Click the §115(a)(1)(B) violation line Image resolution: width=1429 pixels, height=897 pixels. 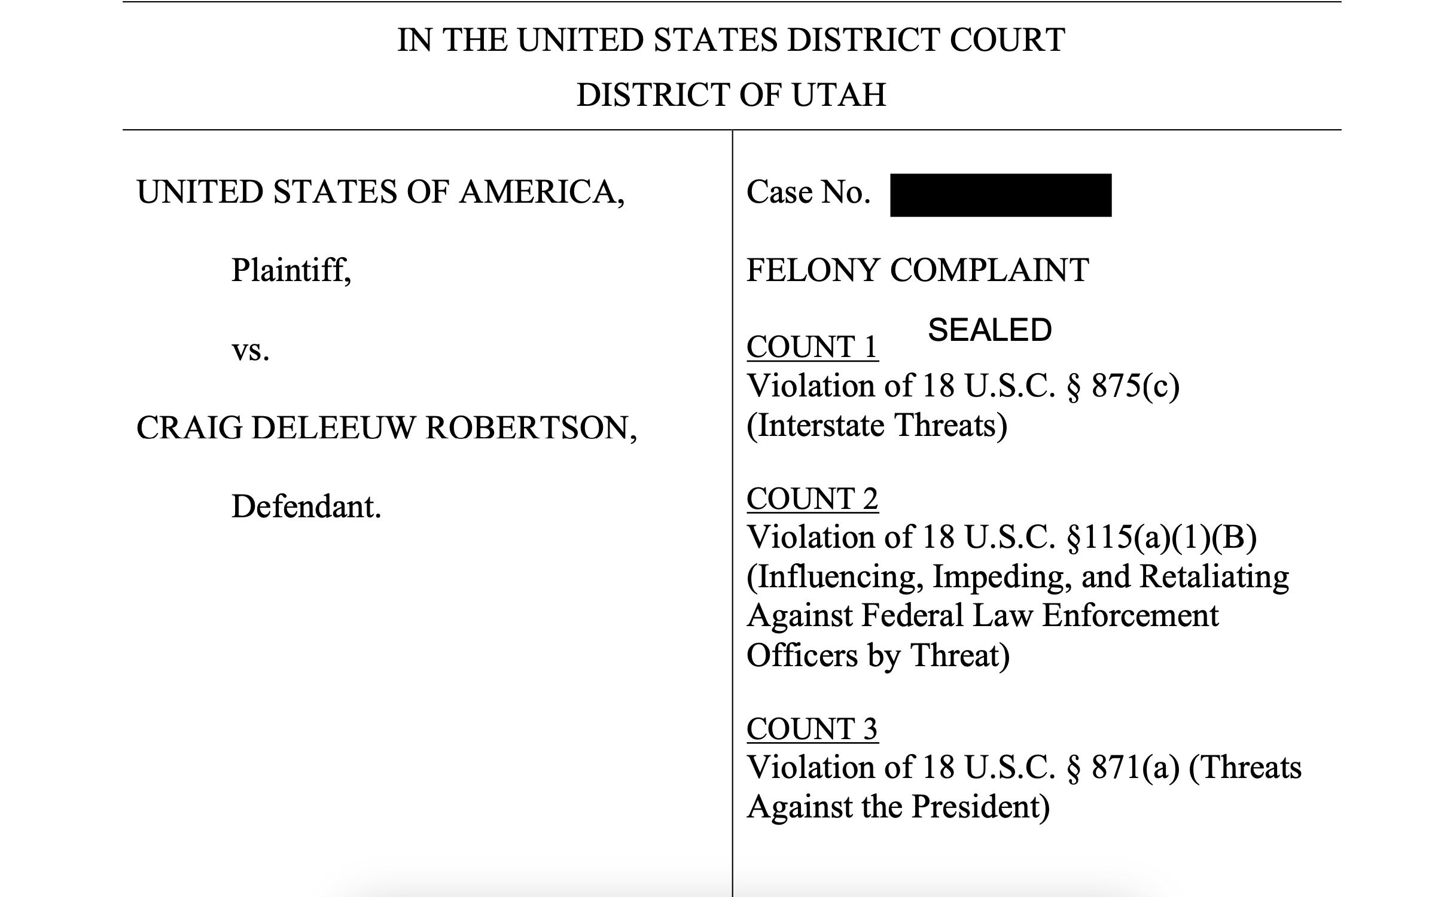point(1001,537)
